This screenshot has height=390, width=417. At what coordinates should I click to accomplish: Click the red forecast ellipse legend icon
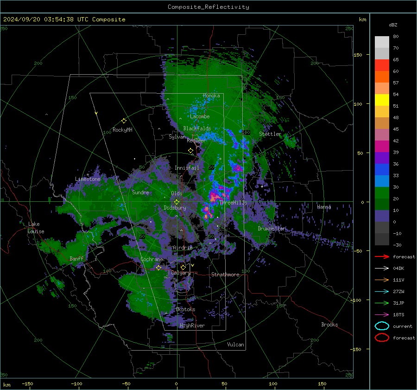pos(382,338)
